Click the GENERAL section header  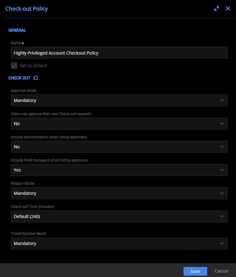point(17,30)
